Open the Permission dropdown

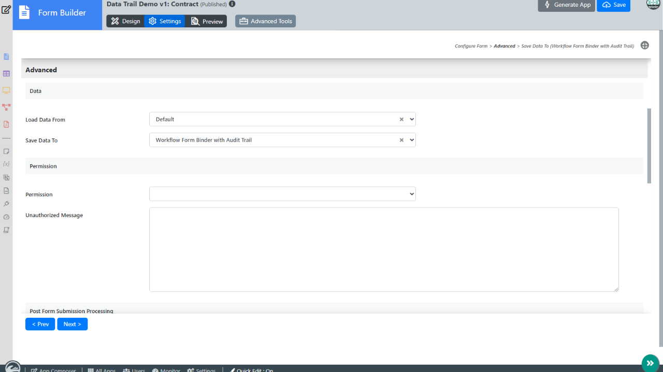click(x=282, y=194)
